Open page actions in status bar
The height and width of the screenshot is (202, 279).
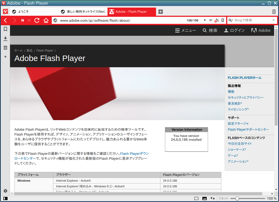click(212, 198)
